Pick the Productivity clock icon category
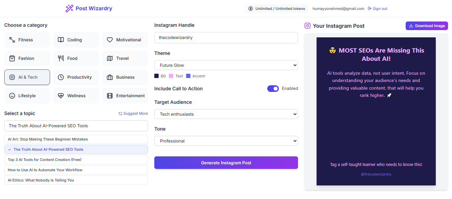Screen dimensions: 452x199 tap(61, 77)
